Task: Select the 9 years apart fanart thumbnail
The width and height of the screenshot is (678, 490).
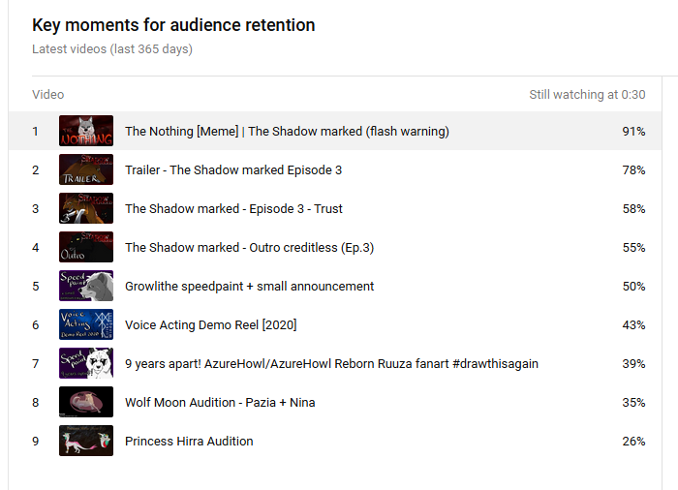Action: click(x=86, y=363)
